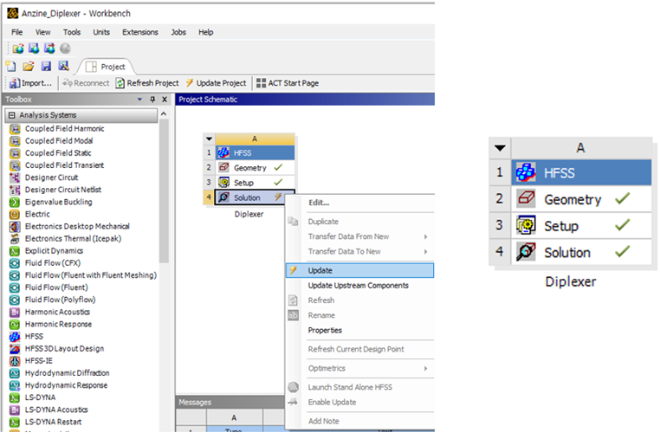Select Coupled Field Modal system
660x439 pixels.
59,141
